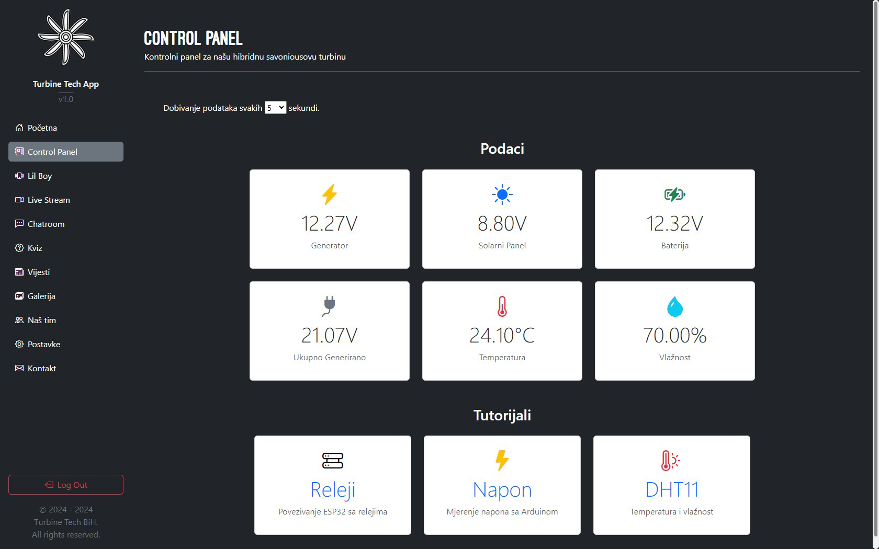Click the yellow lightning Generator icon
Screen dimensions: 879x549
(x=330, y=195)
